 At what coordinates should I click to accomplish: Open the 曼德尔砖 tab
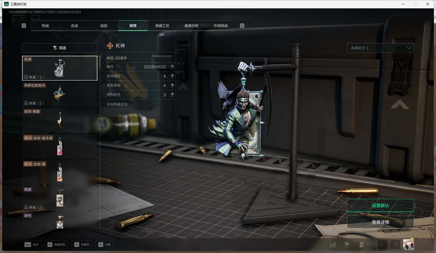(x=191, y=26)
